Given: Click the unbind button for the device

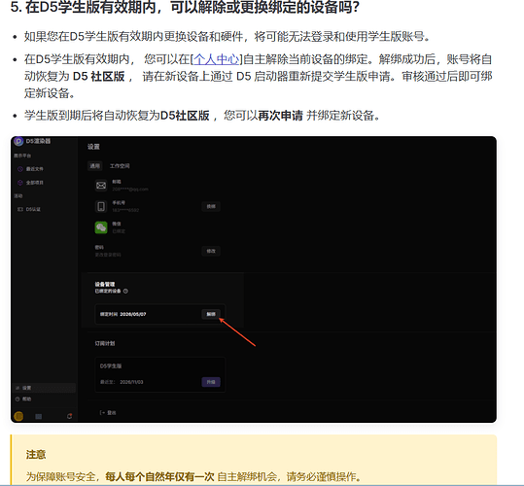Looking at the screenshot, I should click(211, 314).
